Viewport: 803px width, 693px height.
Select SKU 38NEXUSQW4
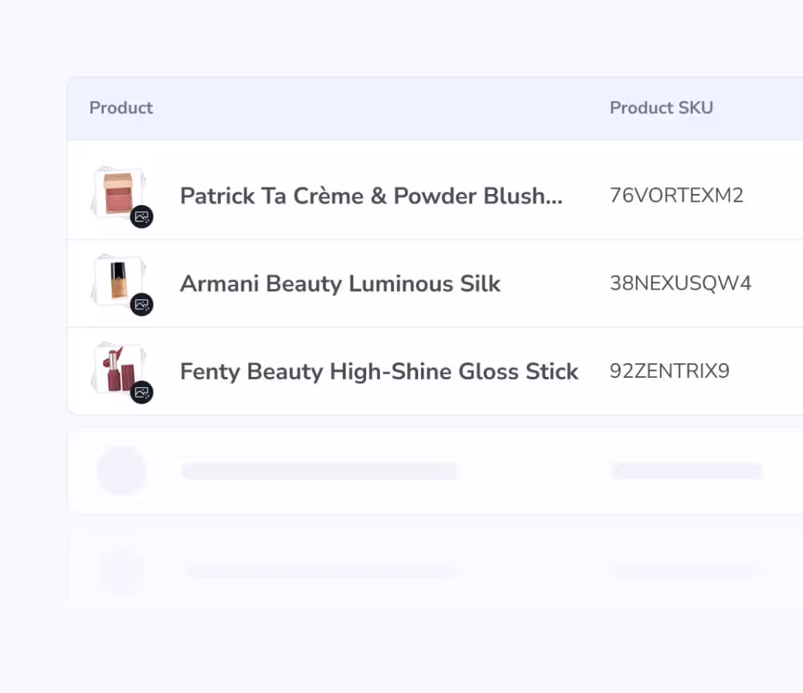pos(680,283)
